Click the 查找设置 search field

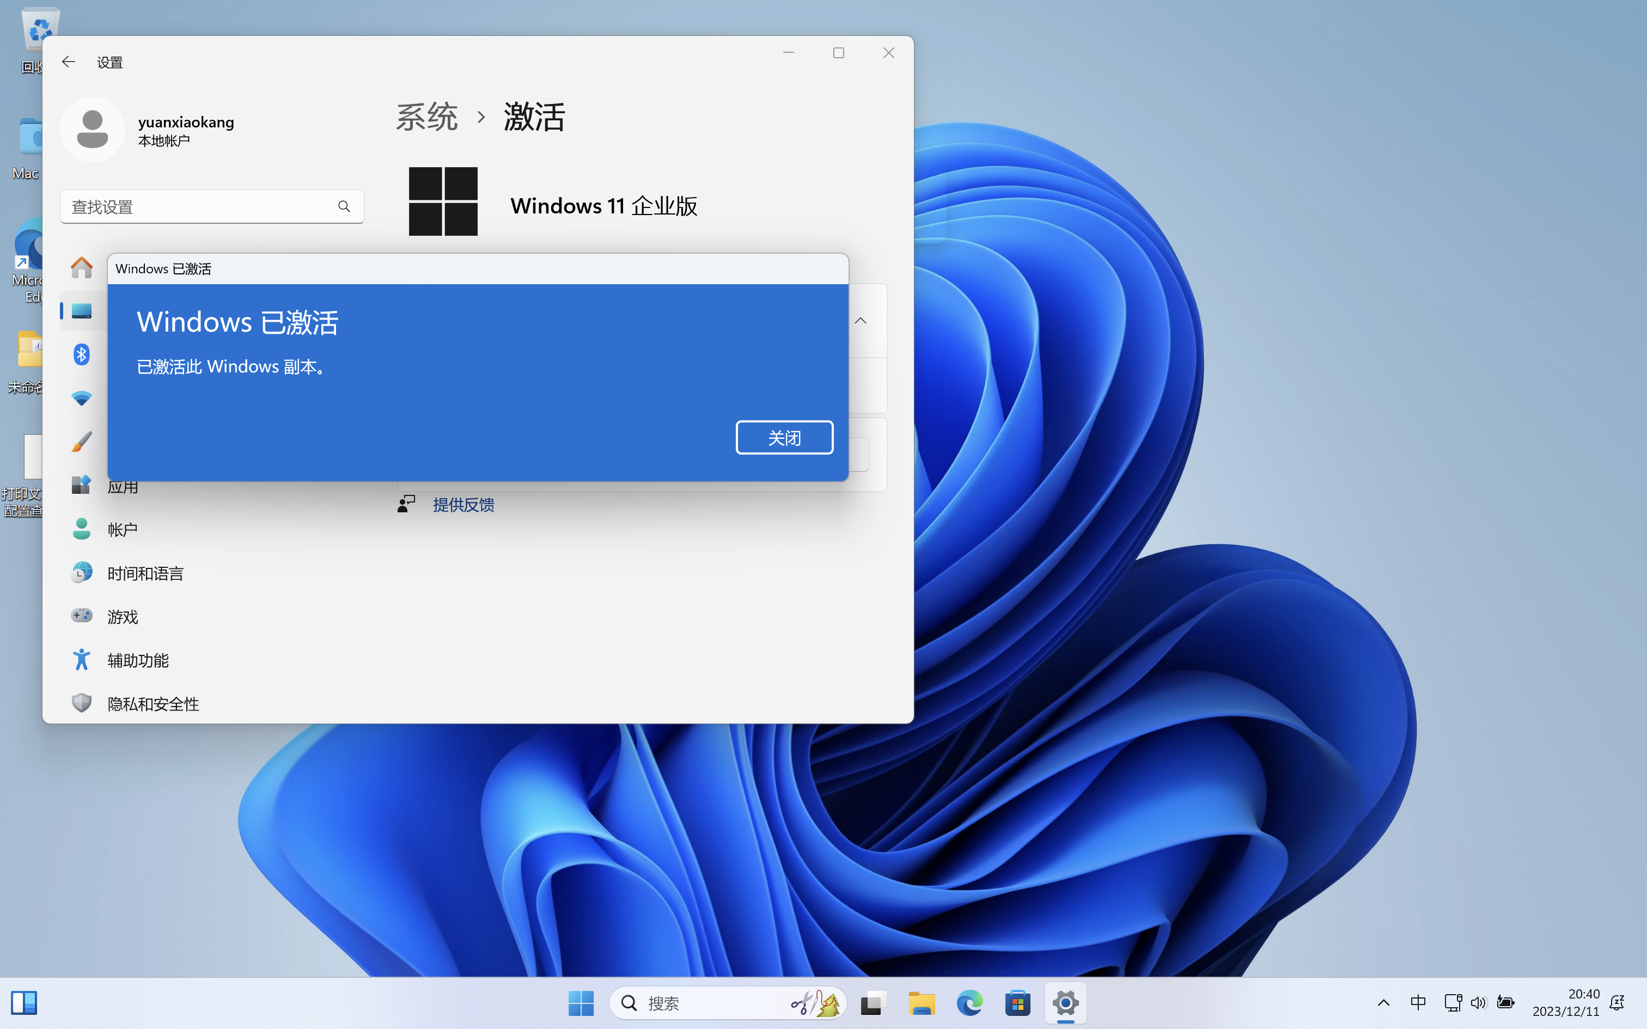point(212,206)
